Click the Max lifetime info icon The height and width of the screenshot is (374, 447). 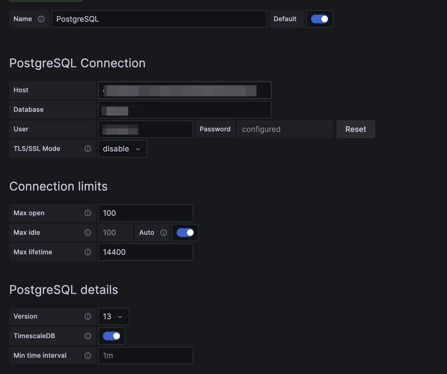point(88,252)
